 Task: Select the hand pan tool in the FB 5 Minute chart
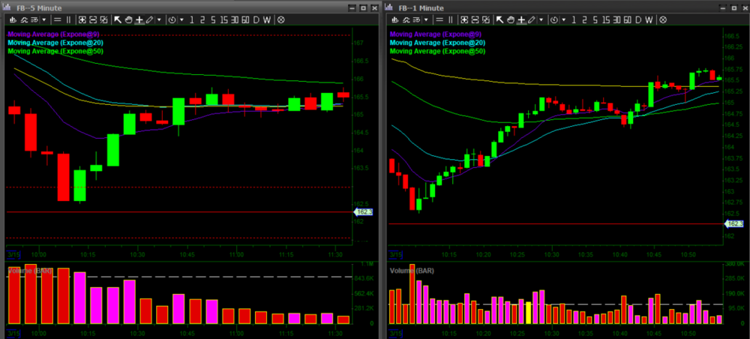[128, 19]
